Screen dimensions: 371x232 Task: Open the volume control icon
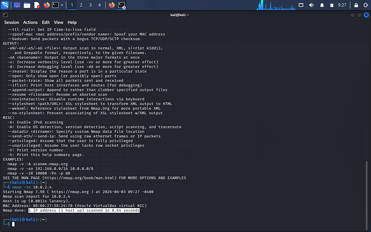[x=312, y=5]
